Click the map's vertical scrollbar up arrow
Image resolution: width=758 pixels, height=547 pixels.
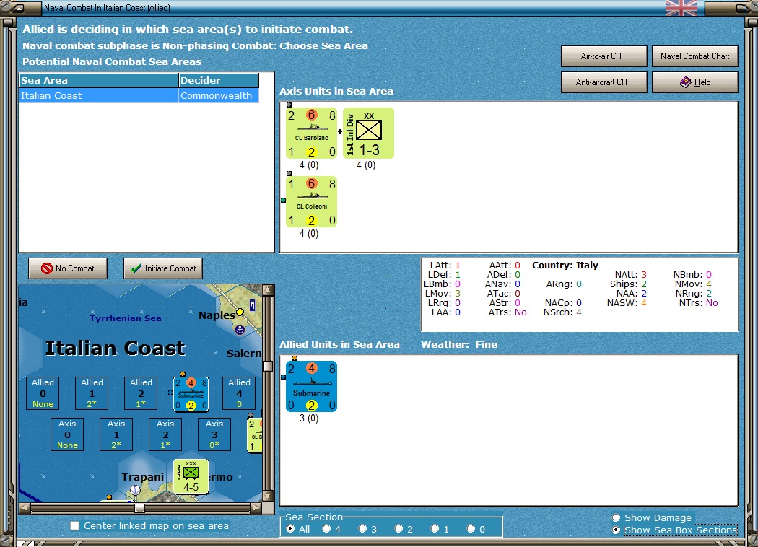[x=269, y=290]
